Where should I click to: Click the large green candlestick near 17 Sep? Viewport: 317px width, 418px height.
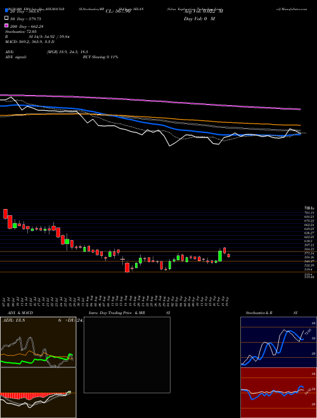[x=220, y=256]
